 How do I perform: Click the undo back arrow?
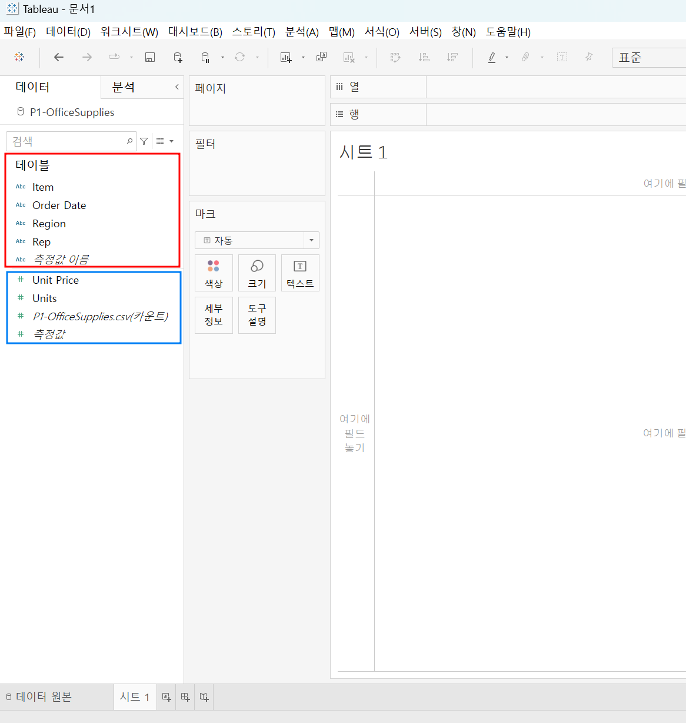click(59, 57)
